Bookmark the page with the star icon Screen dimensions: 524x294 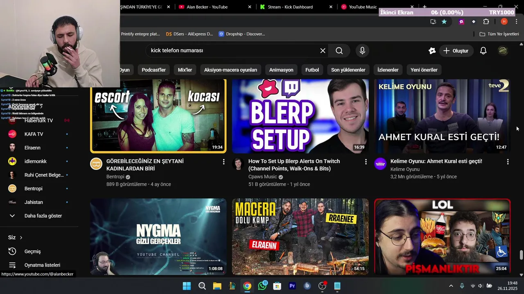(x=444, y=22)
